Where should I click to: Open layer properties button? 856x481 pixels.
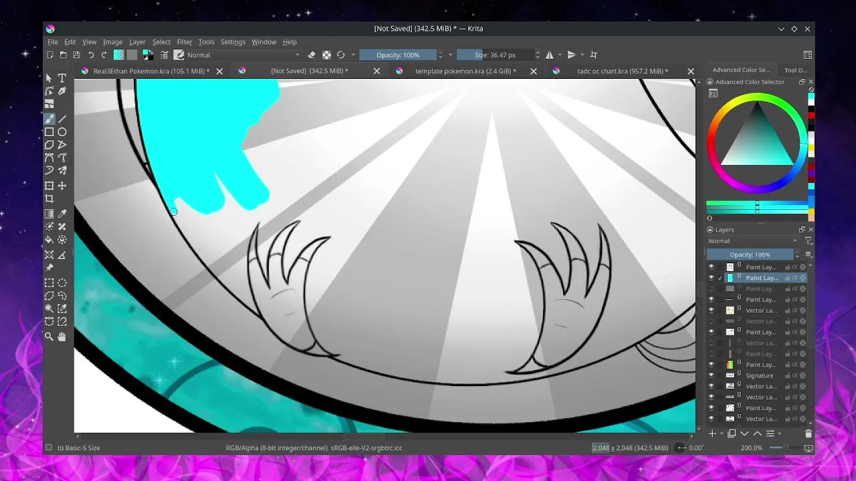(x=770, y=434)
